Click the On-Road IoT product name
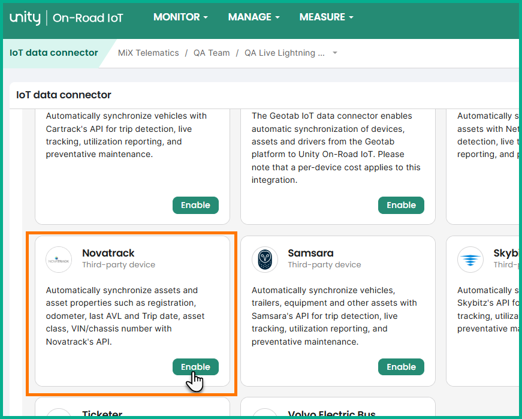The width and height of the screenshot is (522, 419). coord(88,18)
